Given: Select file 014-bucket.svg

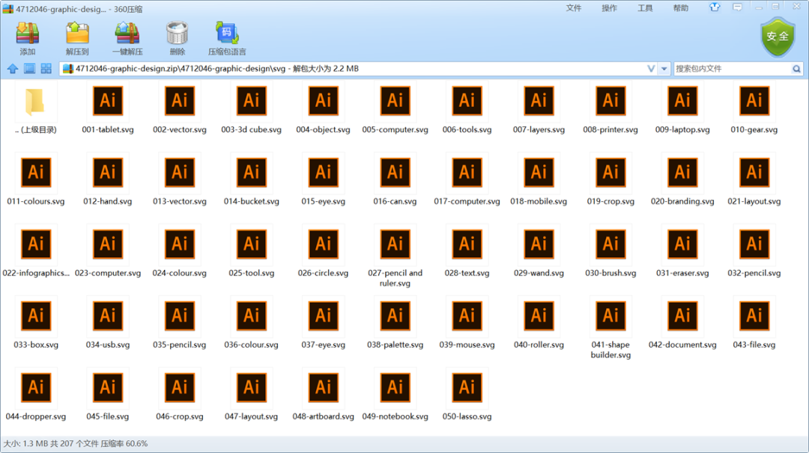Looking at the screenshot, I should coord(251,181).
